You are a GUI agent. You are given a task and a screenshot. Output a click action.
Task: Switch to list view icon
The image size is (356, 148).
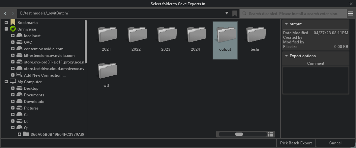(x=270, y=134)
